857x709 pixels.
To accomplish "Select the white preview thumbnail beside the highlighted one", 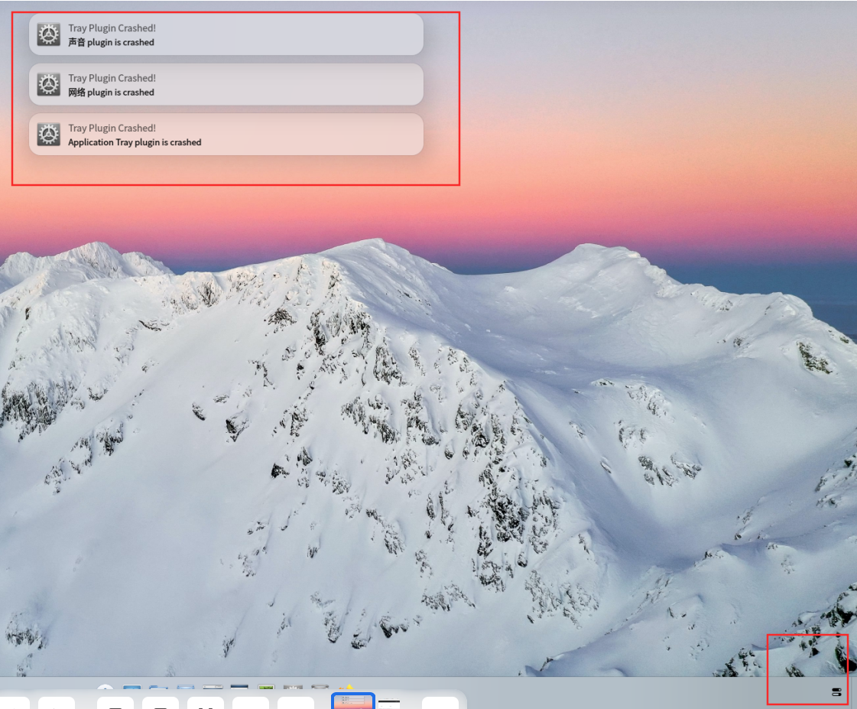I will pyautogui.click(x=389, y=703).
